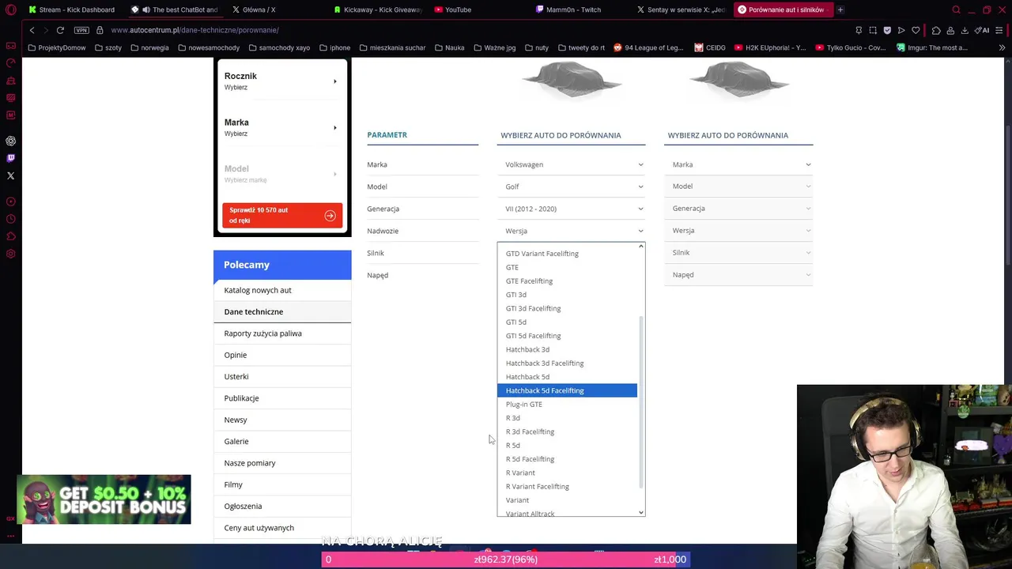Open Wersja dropdown under Golf column

click(x=572, y=231)
